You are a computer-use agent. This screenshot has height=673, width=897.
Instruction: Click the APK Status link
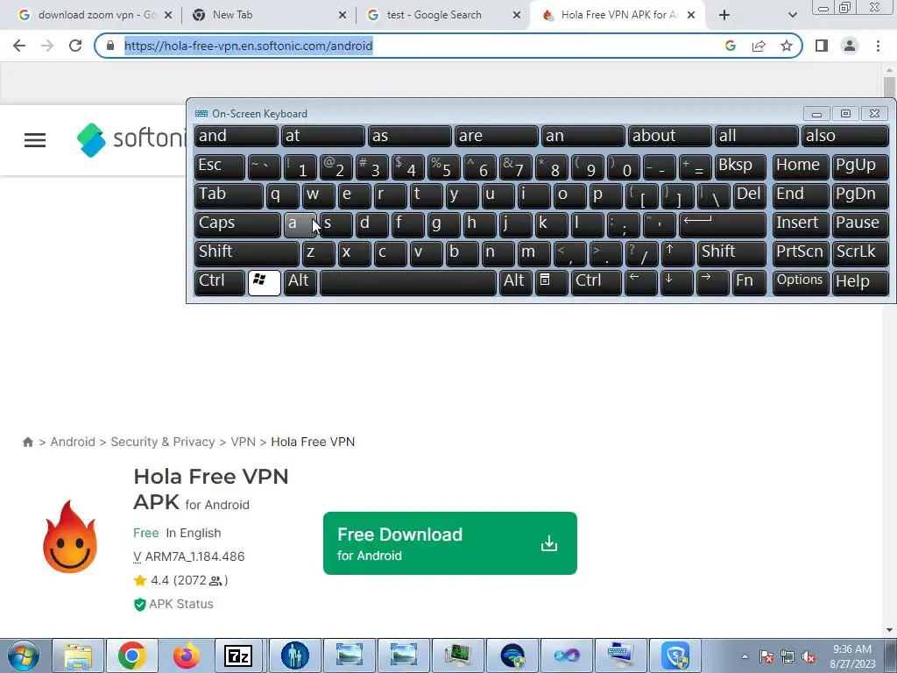[x=174, y=605]
